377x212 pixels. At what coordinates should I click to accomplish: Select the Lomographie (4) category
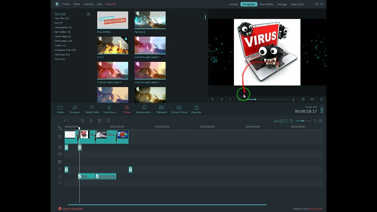click(63, 27)
